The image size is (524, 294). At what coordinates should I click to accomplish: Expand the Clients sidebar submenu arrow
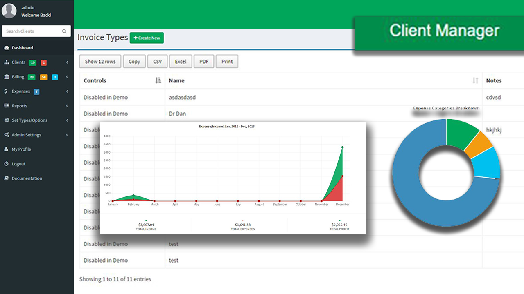[67, 62]
